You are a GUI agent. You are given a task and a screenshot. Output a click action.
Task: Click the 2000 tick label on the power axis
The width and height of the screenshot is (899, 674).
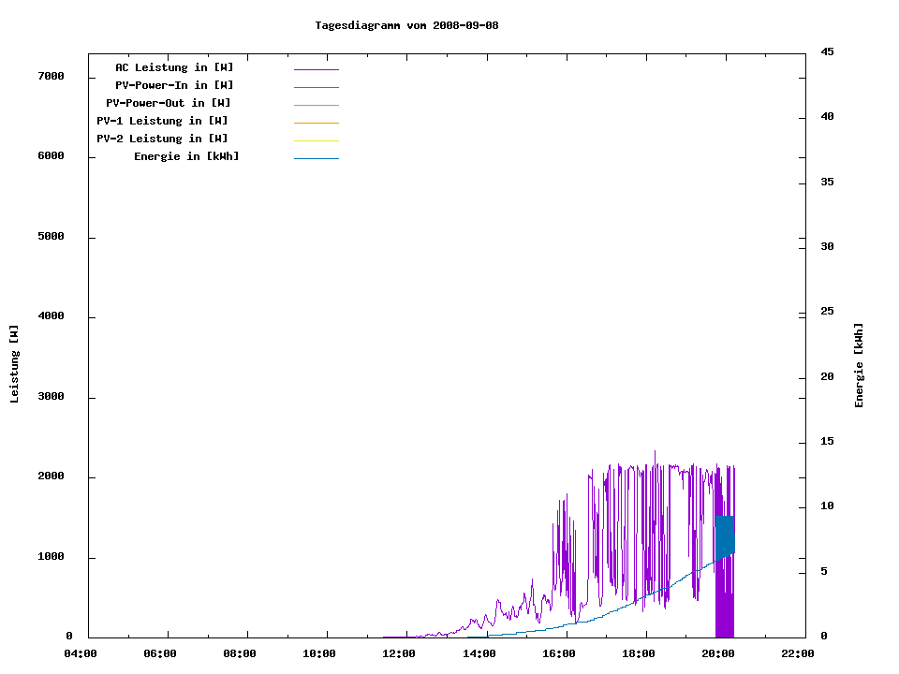(51, 476)
